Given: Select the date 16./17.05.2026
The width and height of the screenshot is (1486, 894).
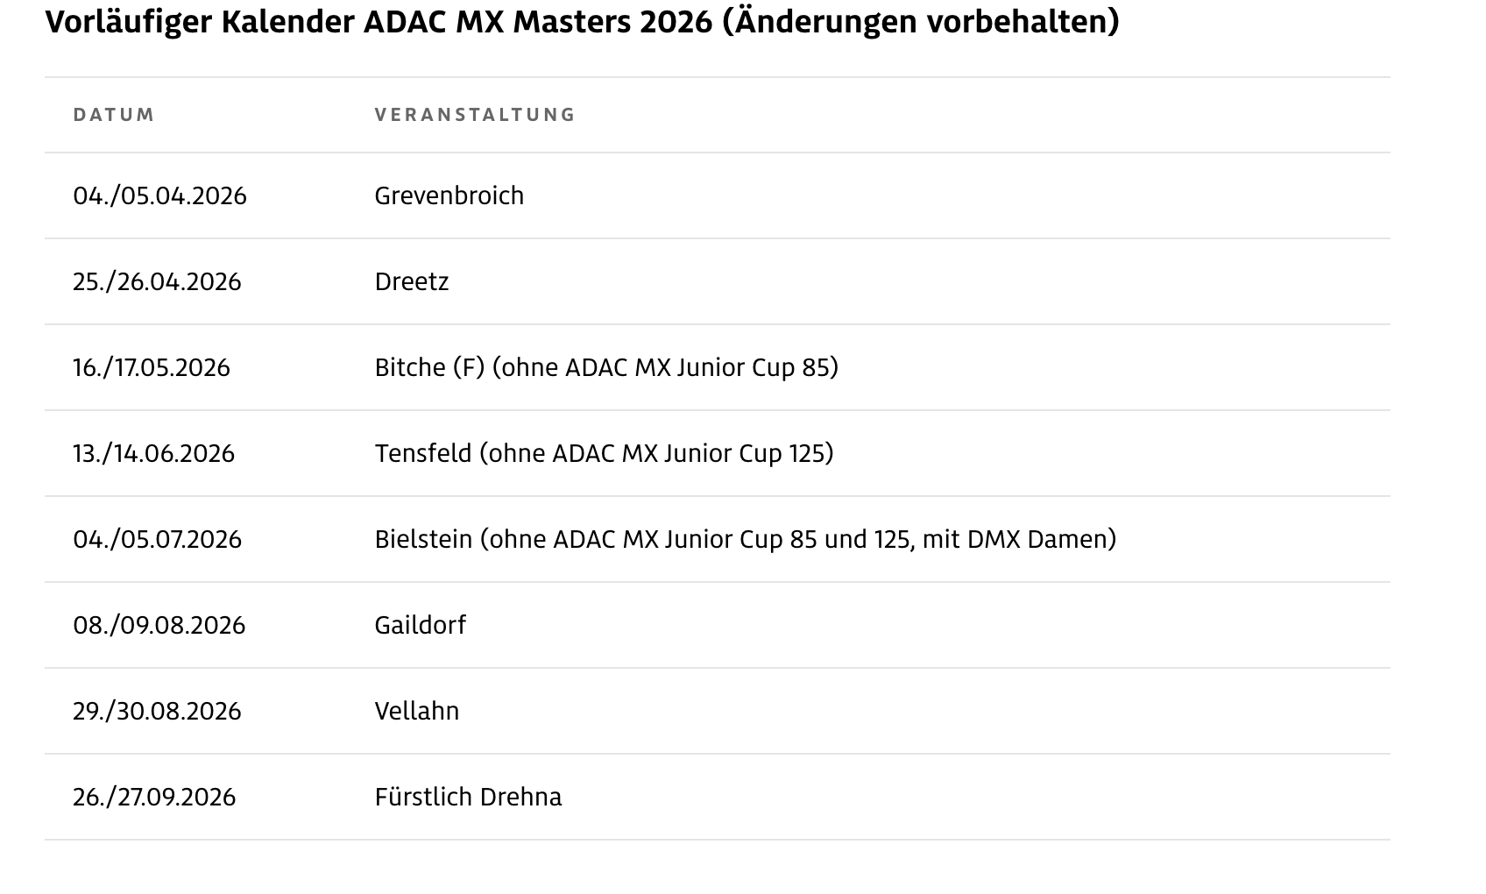Looking at the screenshot, I should click(152, 367).
